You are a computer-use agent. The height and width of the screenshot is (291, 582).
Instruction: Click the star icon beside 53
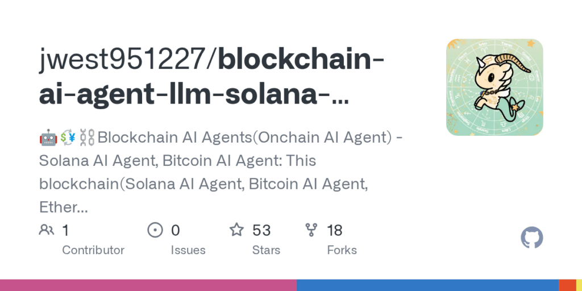click(236, 230)
